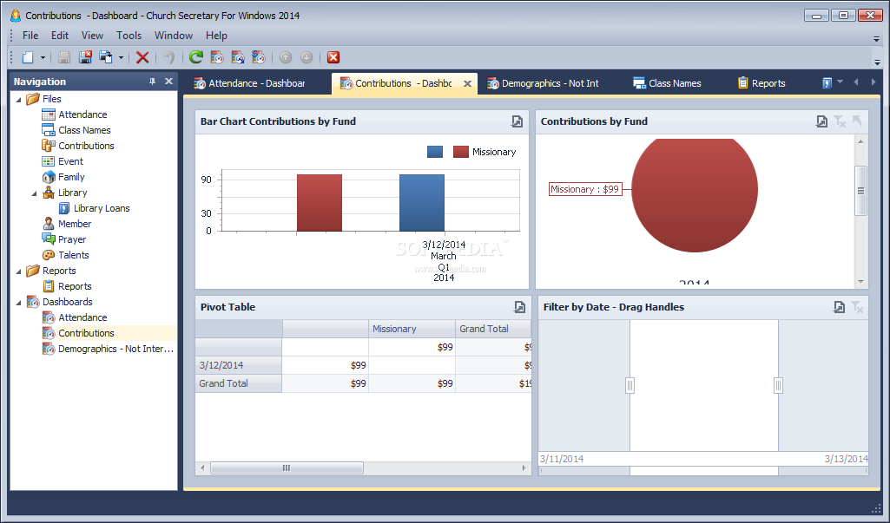Click the right date range handle
Image resolution: width=890 pixels, height=523 pixels.
coord(778,386)
